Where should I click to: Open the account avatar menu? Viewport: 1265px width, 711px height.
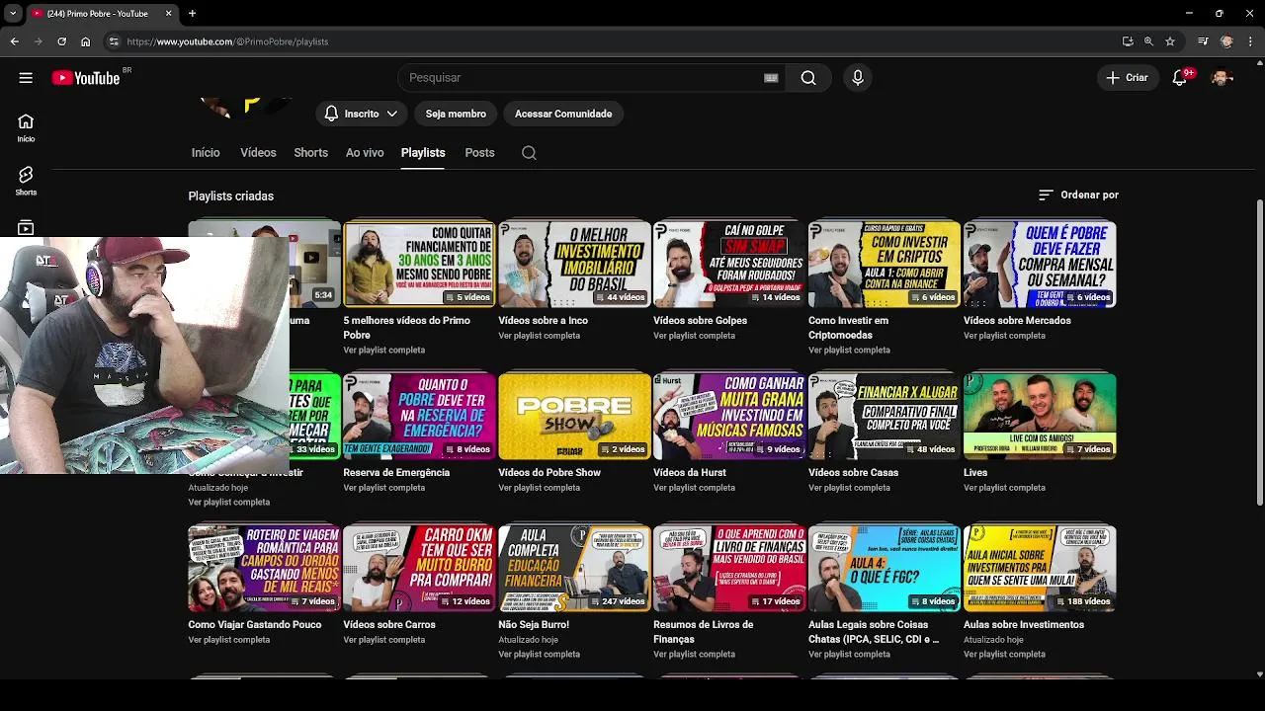pos(1223,78)
